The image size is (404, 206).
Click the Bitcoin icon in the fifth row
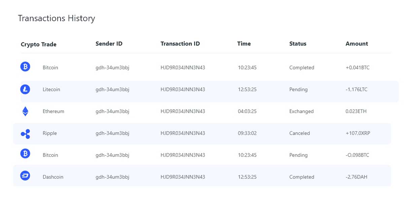coord(25,154)
